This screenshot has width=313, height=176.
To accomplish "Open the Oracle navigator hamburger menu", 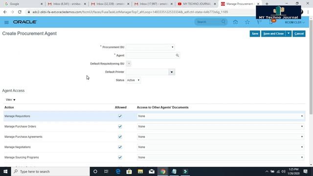I will tap(6, 22).
